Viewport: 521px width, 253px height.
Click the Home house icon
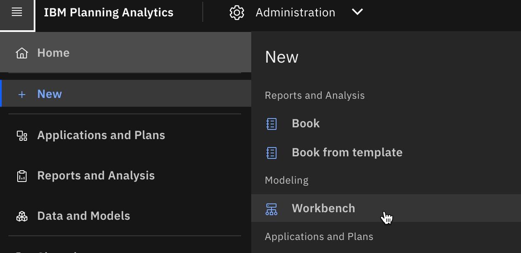tap(22, 53)
